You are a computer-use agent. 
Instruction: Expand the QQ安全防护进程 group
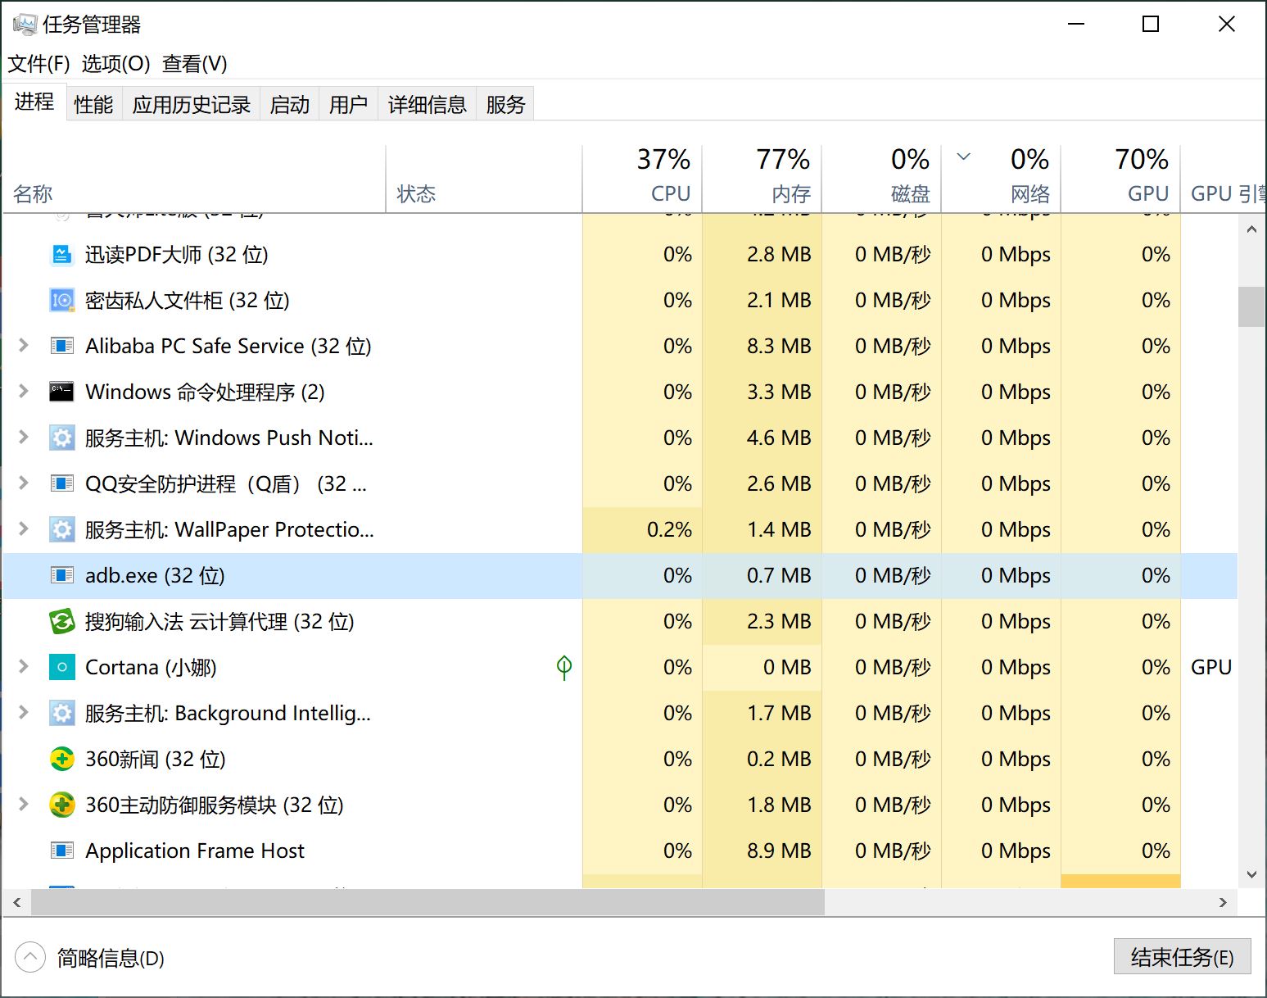click(x=24, y=483)
